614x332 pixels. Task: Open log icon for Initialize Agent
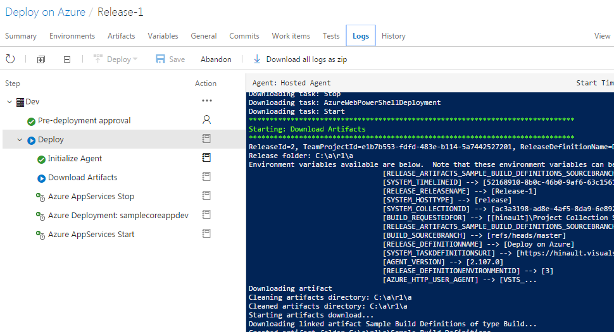206,157
